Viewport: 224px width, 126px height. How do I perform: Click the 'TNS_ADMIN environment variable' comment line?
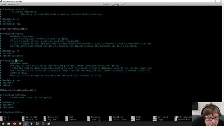[x=74, y=46]
